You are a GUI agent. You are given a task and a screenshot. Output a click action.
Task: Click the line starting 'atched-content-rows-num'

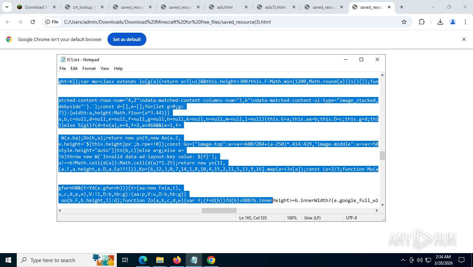(x=218, y=100)
